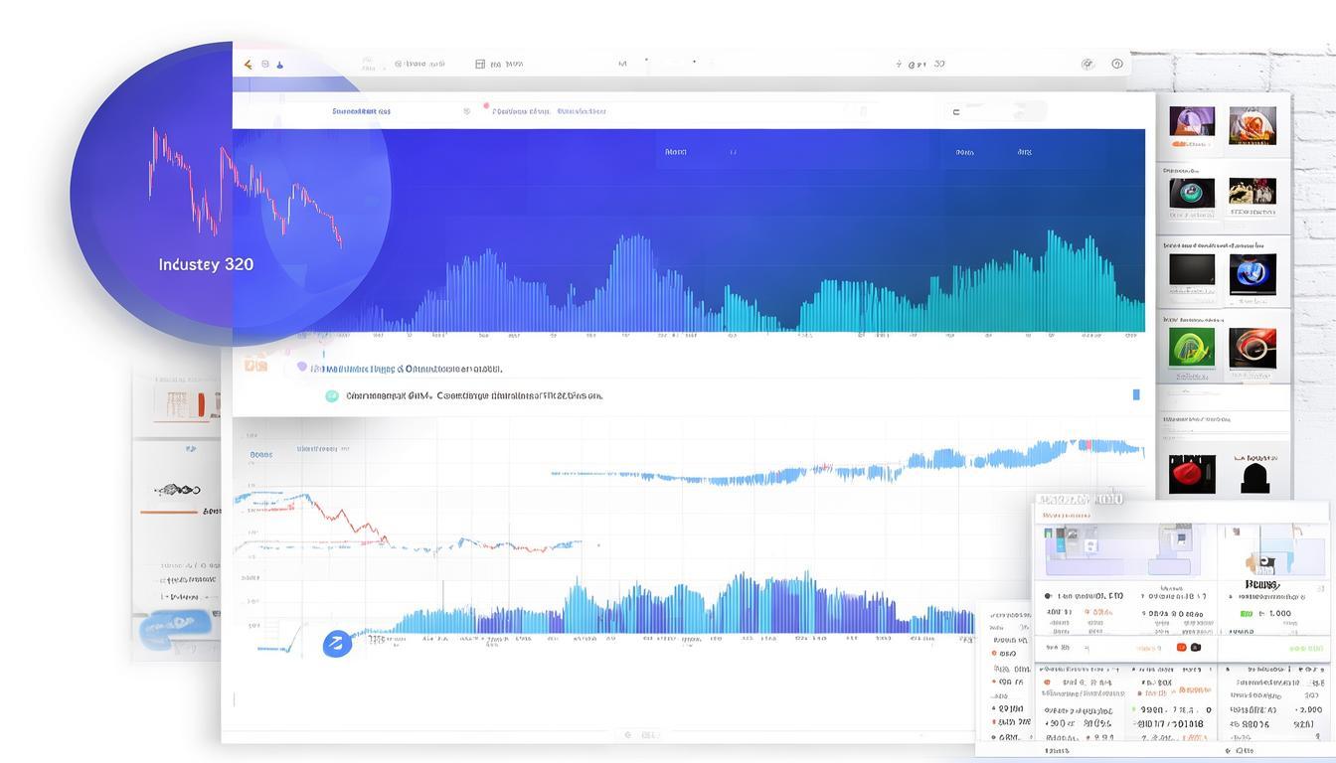Open the plain black screen thumbnail

(1192, 269)
